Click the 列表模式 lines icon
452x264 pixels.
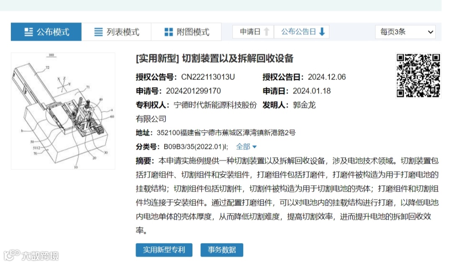99,32
